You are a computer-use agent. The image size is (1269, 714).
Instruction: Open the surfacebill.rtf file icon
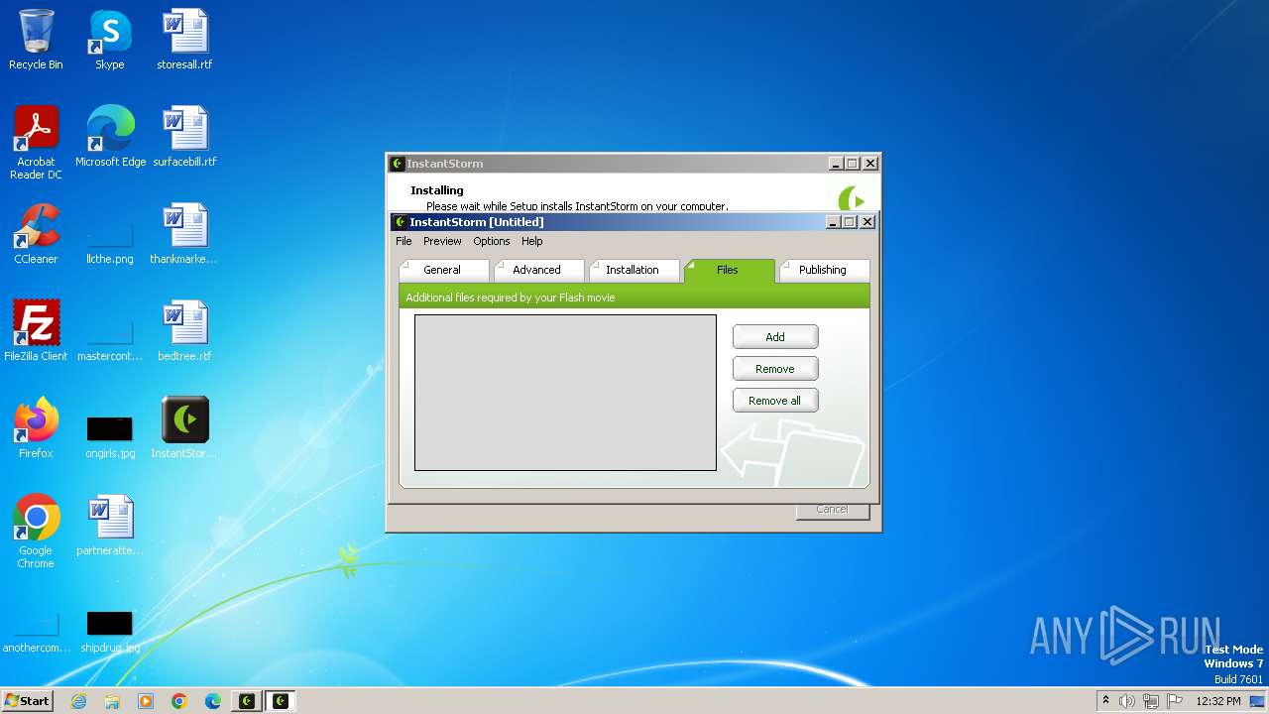[x=184, y=137]
